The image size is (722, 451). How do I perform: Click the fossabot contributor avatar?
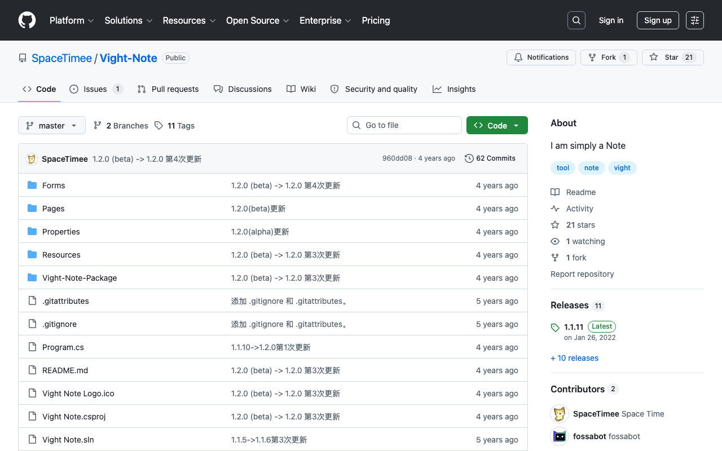coord(560,436)
